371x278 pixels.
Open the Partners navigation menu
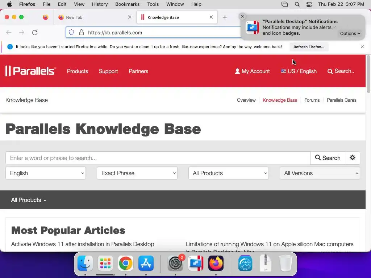(x=138, y=71)
